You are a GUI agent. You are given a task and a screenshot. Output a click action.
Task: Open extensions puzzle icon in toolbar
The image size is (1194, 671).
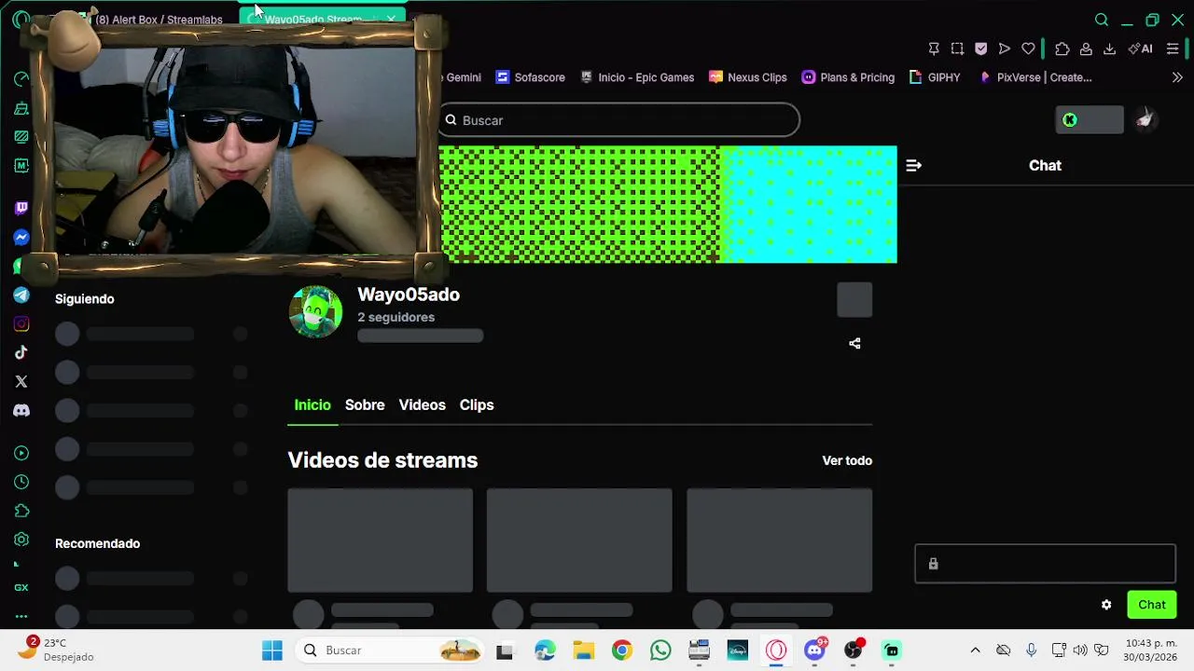[1062, 48]
